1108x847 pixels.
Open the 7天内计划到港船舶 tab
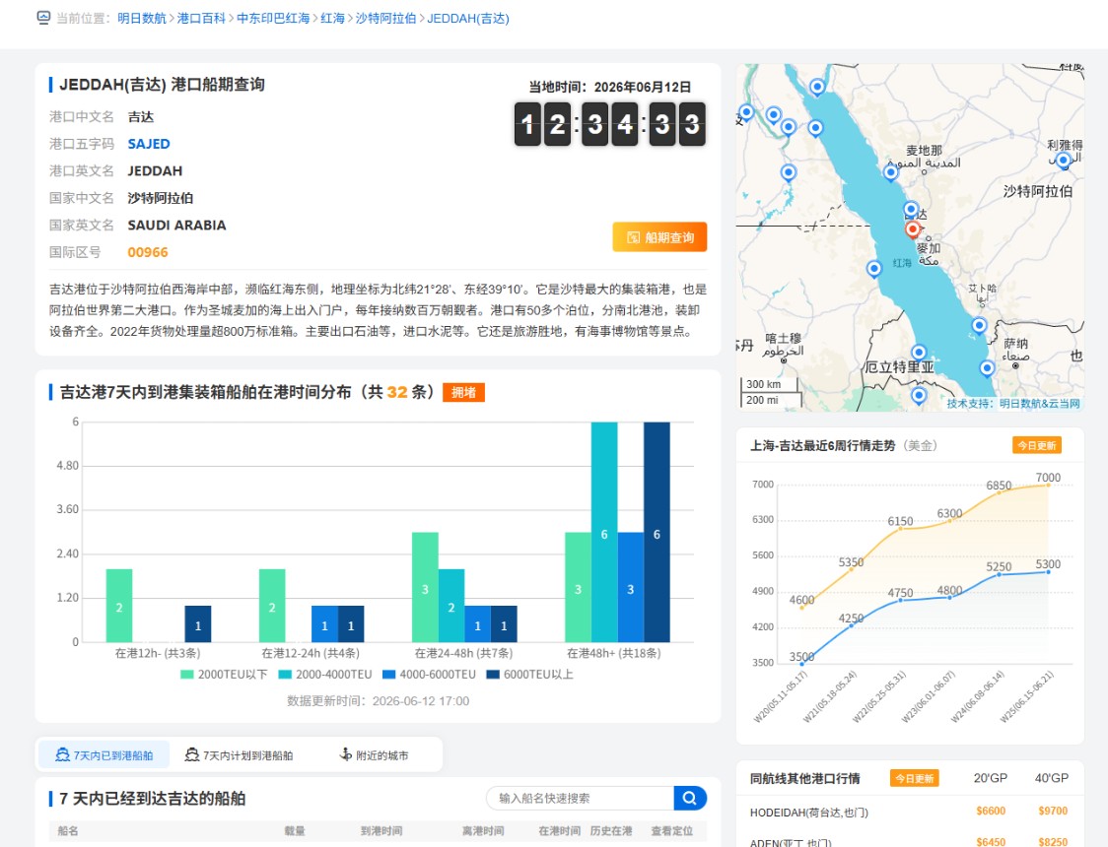pyautogui.click(x=239, y=755)
